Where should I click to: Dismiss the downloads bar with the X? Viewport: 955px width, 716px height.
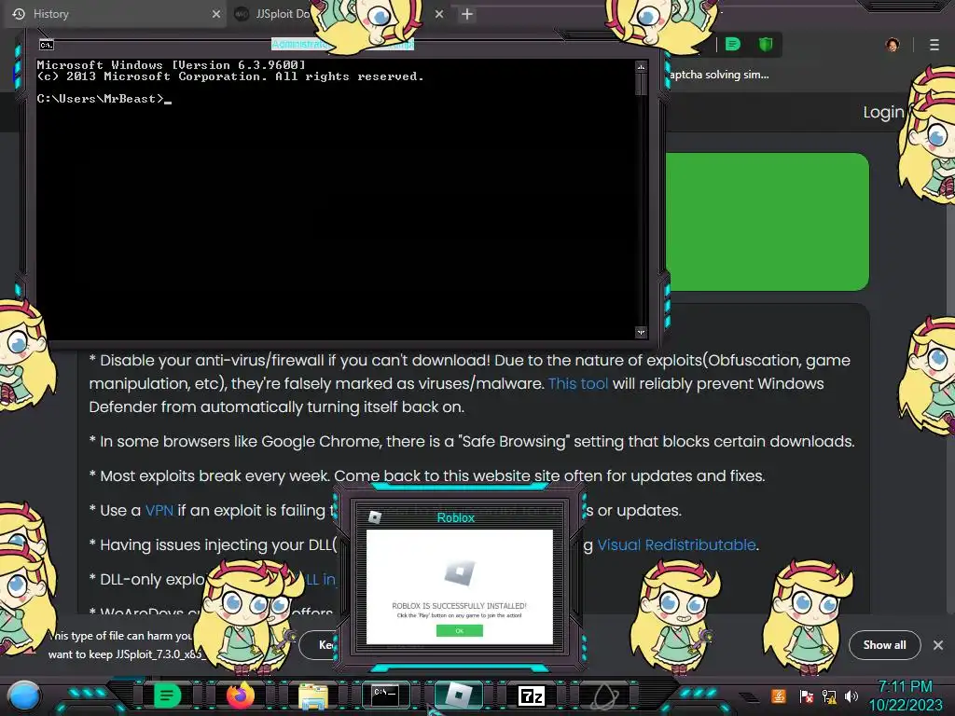[x=938, y=645]
